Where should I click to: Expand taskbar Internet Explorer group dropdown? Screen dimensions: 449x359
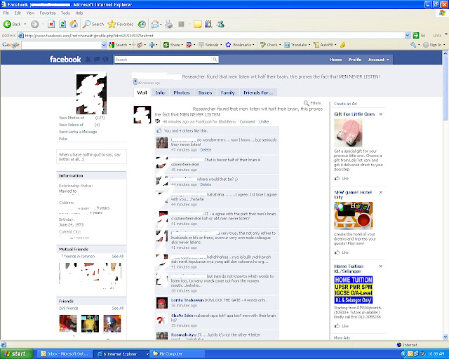[x=147, y=354]
